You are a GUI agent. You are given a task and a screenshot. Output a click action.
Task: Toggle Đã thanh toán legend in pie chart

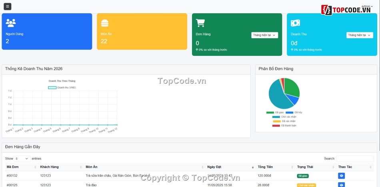pos(284,126)
